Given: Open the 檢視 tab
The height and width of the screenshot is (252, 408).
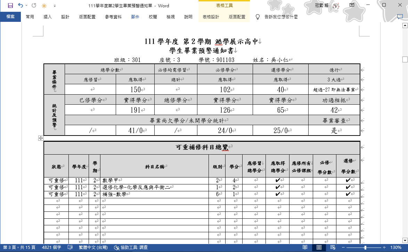Looking at the screenshot, I should (170, 17).
